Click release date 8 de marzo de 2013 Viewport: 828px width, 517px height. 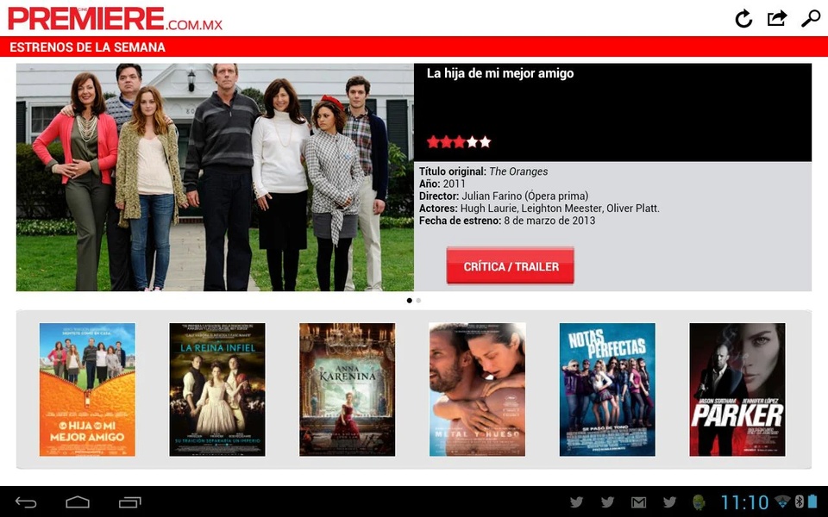pos(549,221)
